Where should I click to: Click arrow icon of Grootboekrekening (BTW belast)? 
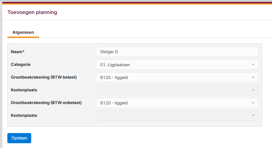coord(253,77)
